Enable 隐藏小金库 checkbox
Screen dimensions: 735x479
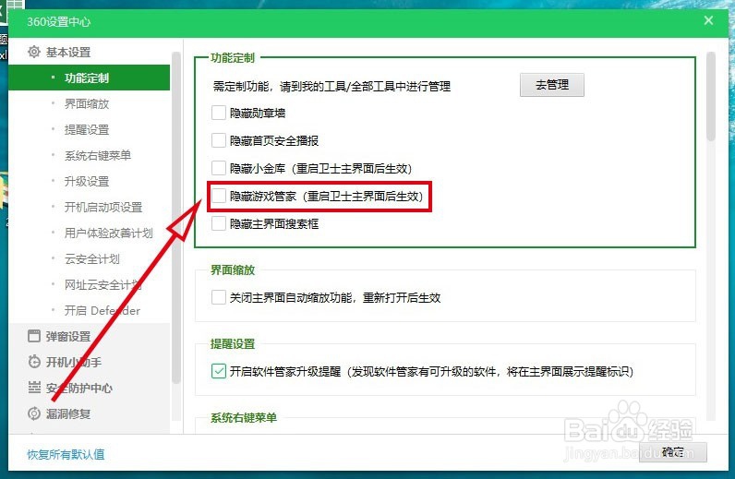click(219, 168)
